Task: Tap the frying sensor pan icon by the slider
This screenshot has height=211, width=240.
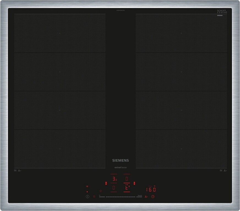Action: tap(146, 196)
